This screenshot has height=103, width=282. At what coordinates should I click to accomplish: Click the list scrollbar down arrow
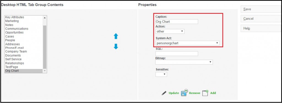tap(45, 71)
